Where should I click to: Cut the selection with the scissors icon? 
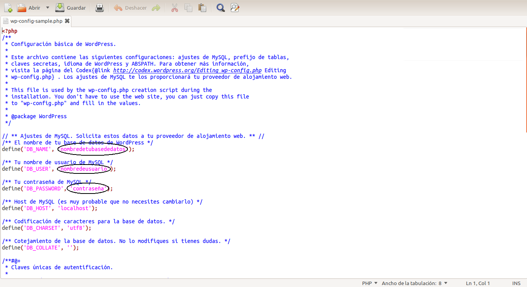click(175, 8)
